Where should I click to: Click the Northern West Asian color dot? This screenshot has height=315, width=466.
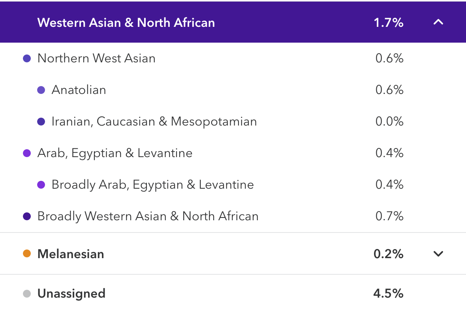pyautogui.click(x=27, y=58)
